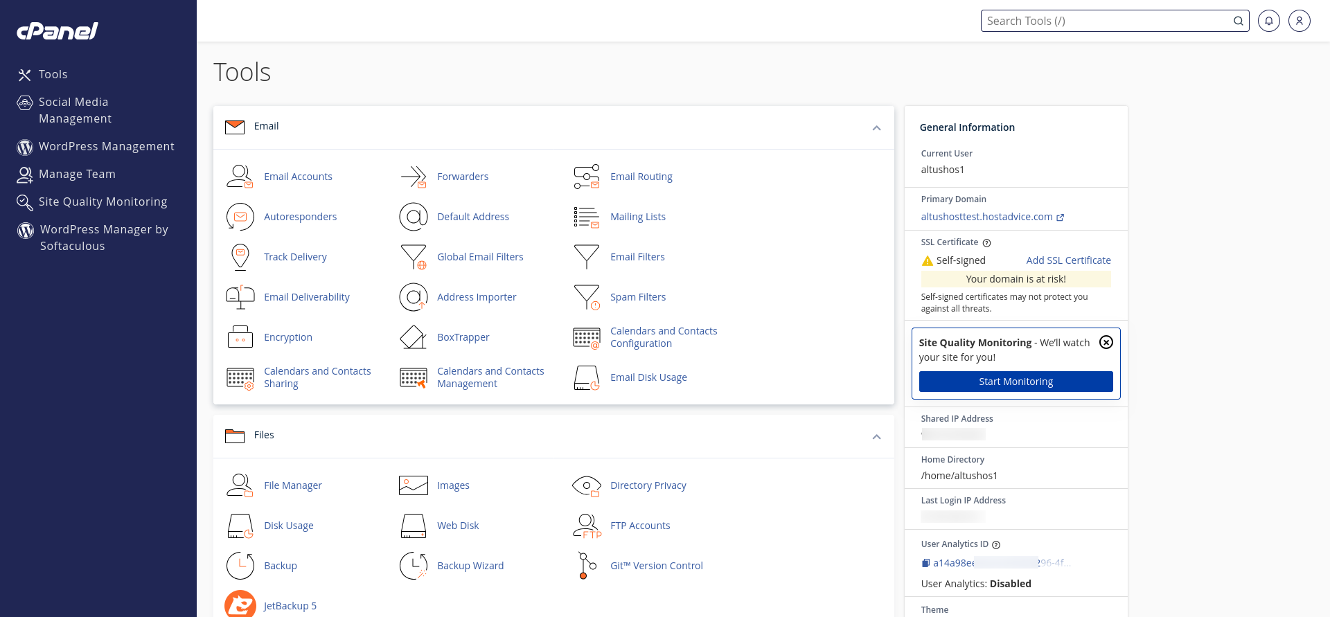This screenshot has width=1330, height=617.
Task: Click the User Analytics ID help icon
Action: 996,545
